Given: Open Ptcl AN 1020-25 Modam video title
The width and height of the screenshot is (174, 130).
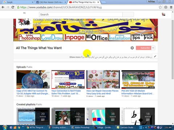Looking at the screenshot, I should (x=138, y=92).
